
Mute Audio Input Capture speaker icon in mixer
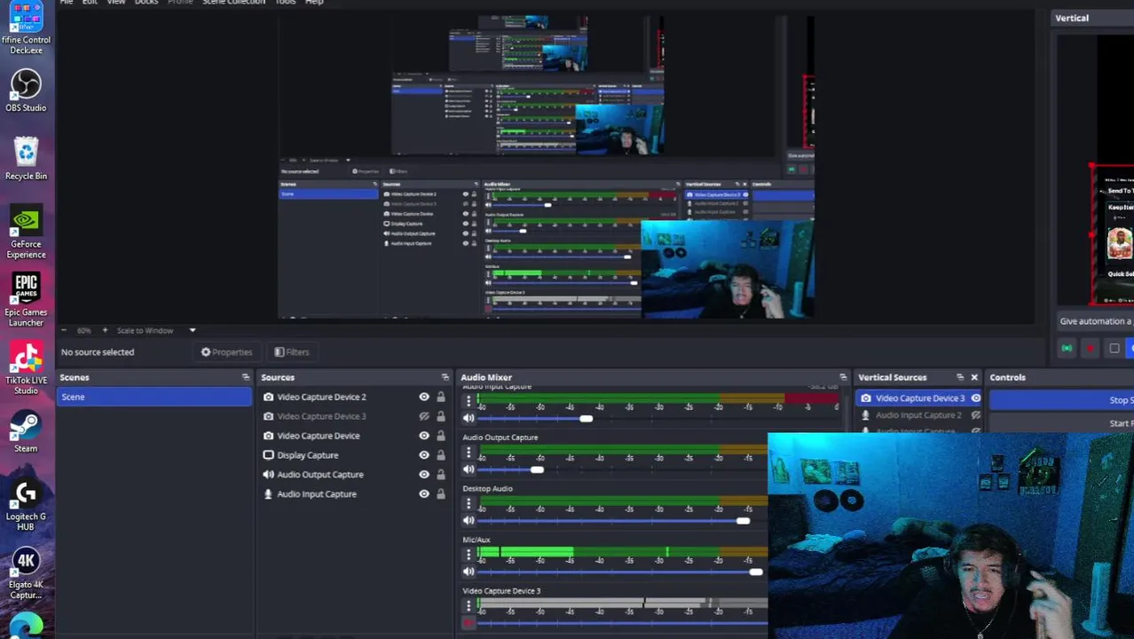(469, 418)
